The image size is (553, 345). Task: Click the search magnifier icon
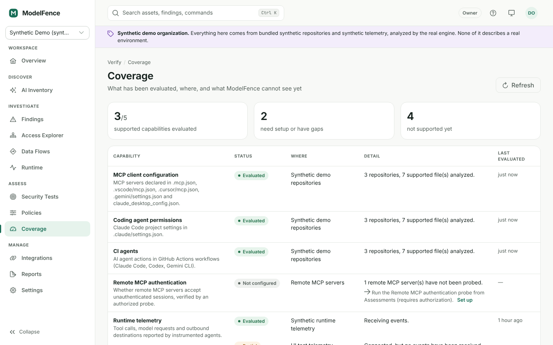(115, 13)
